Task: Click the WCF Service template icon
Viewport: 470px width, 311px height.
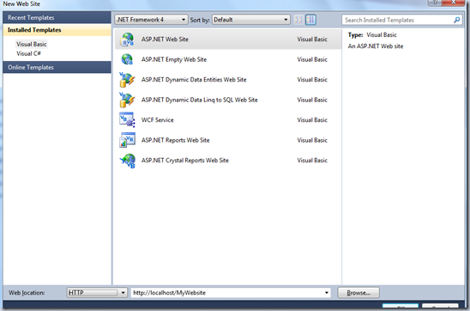Action: (x=127, y=119)
